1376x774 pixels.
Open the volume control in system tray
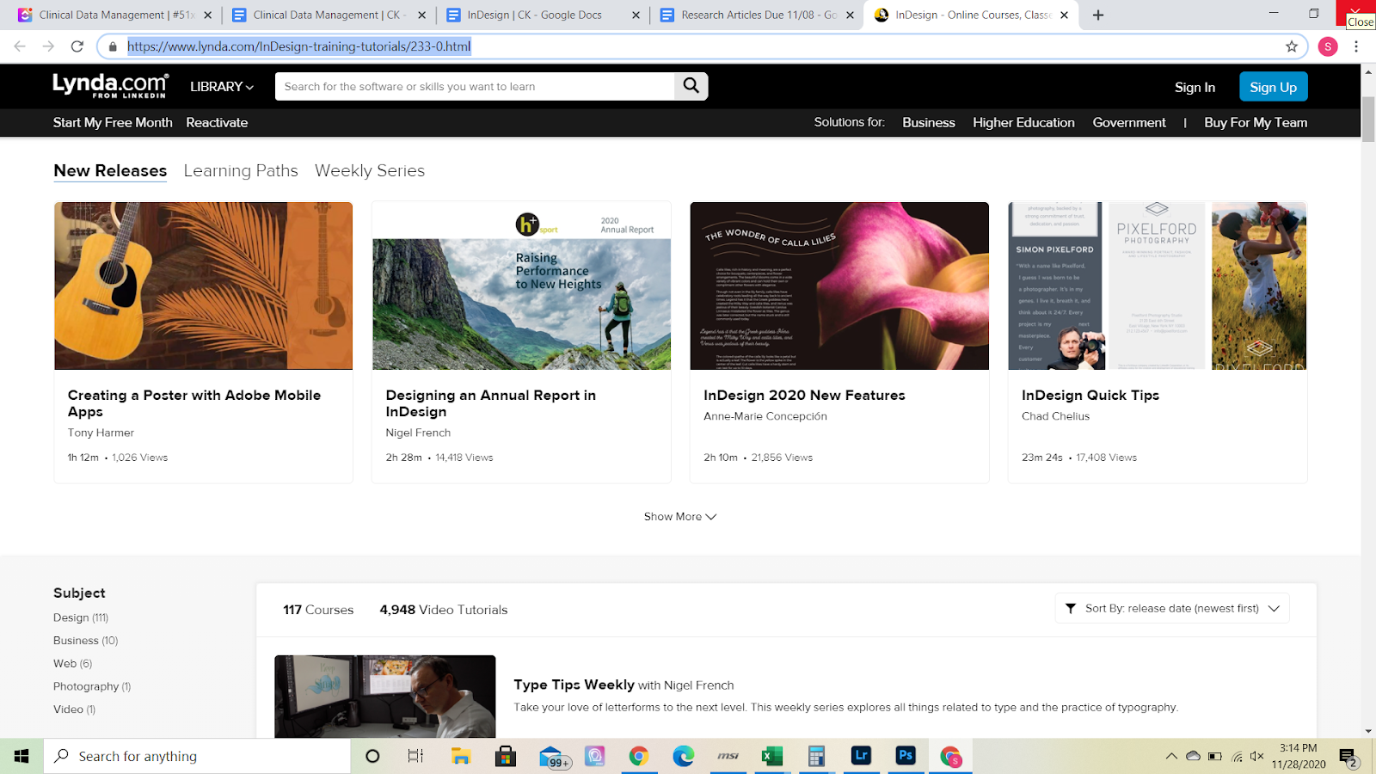point(1257,757)
